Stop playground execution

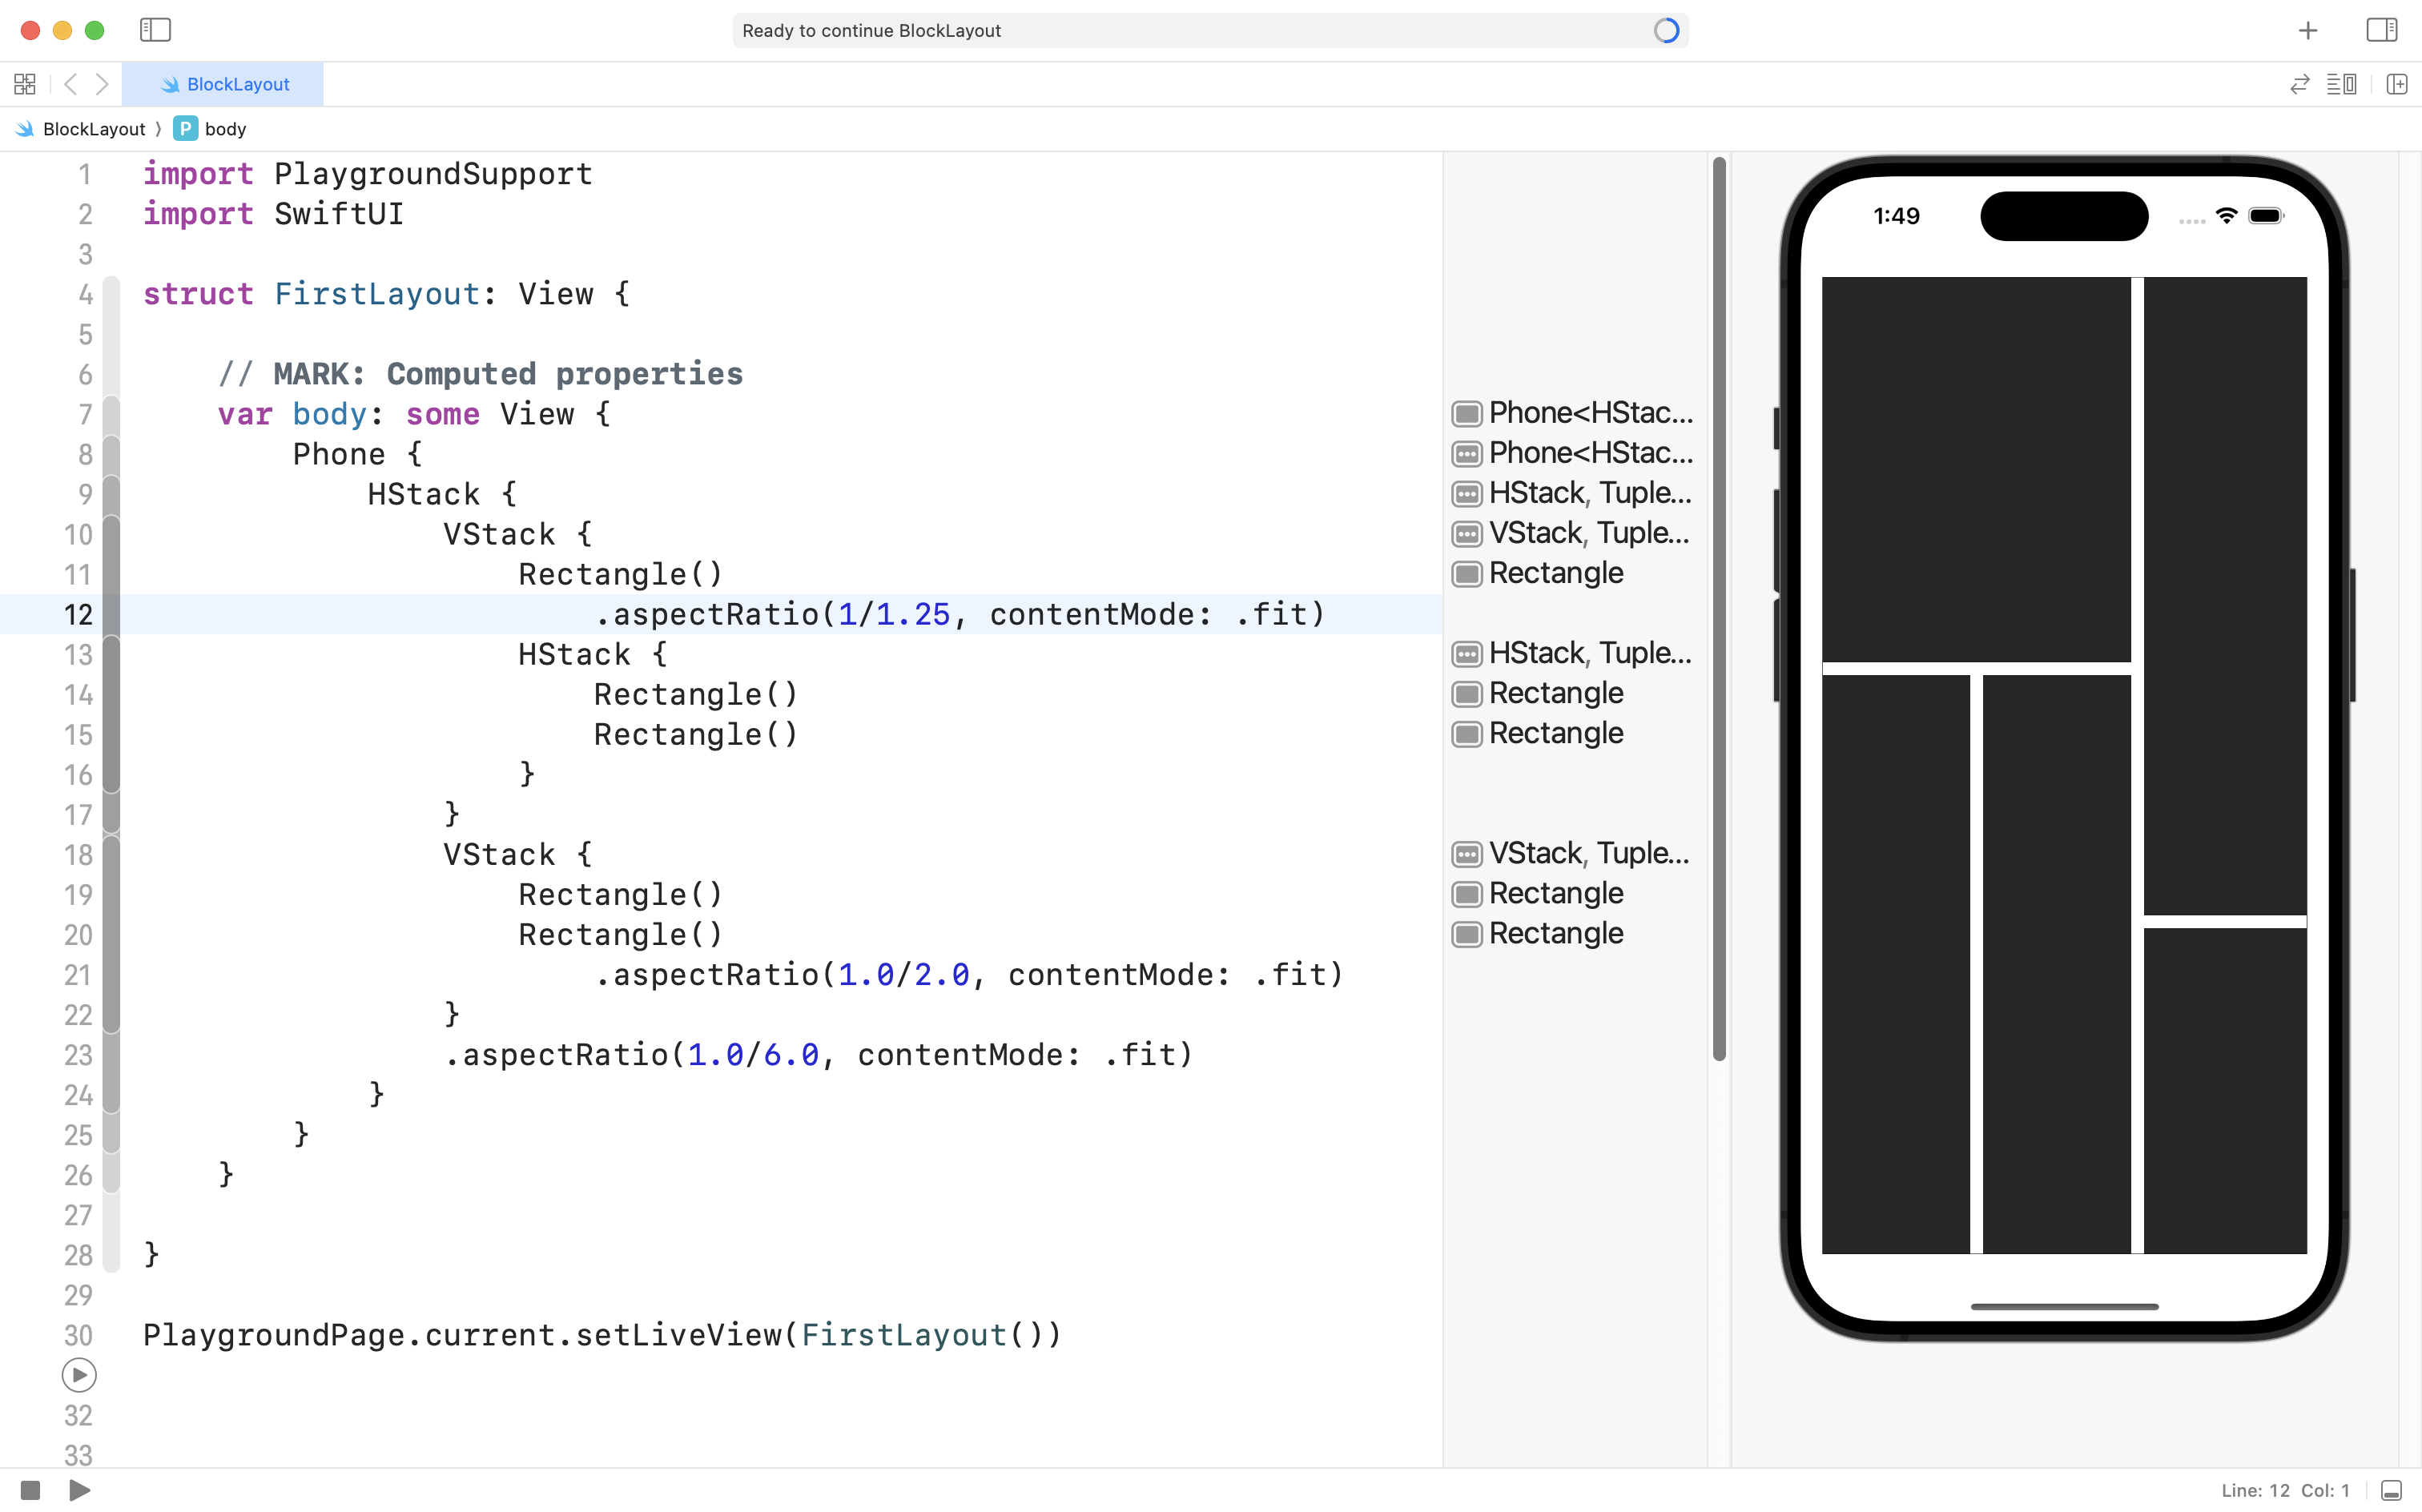30,1490
